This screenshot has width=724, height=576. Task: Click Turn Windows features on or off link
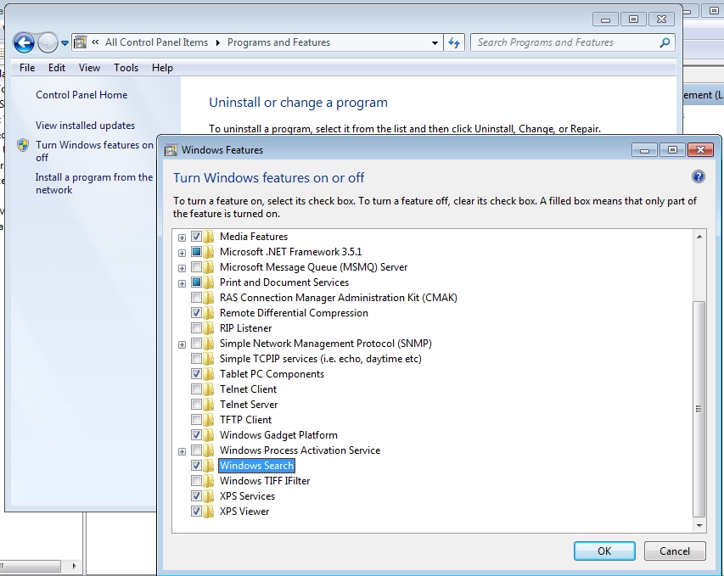(x=94, y=151)
